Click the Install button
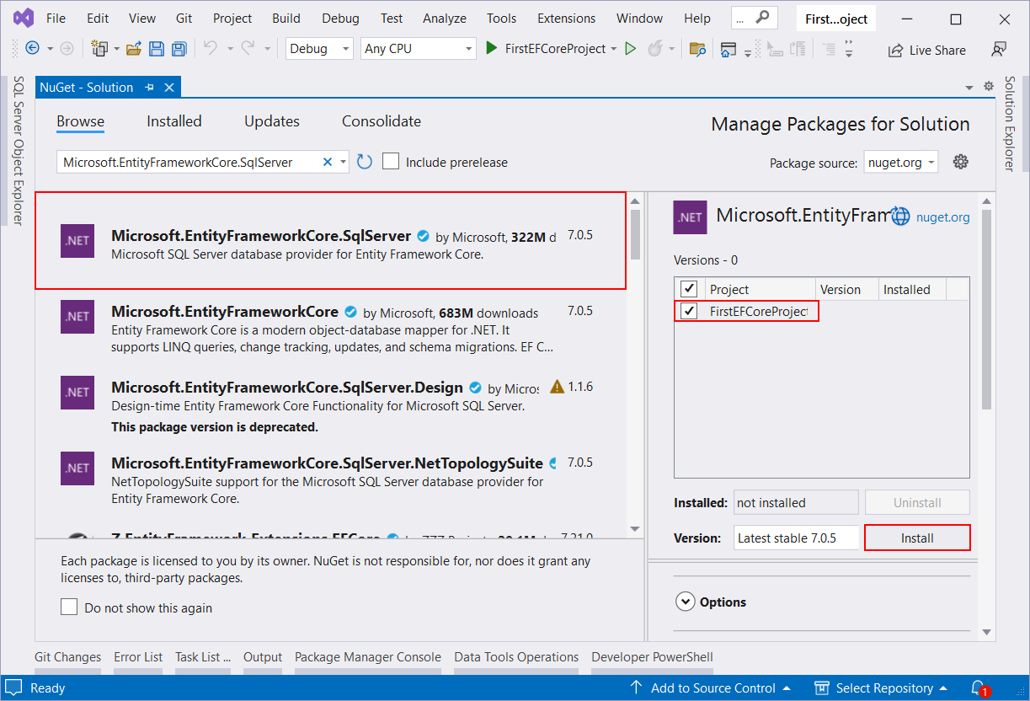This screenshot has height=701, width=1030. [917, 538]
